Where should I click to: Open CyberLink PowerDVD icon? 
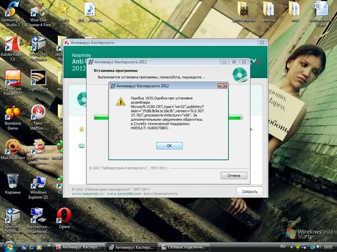point(12,83)
